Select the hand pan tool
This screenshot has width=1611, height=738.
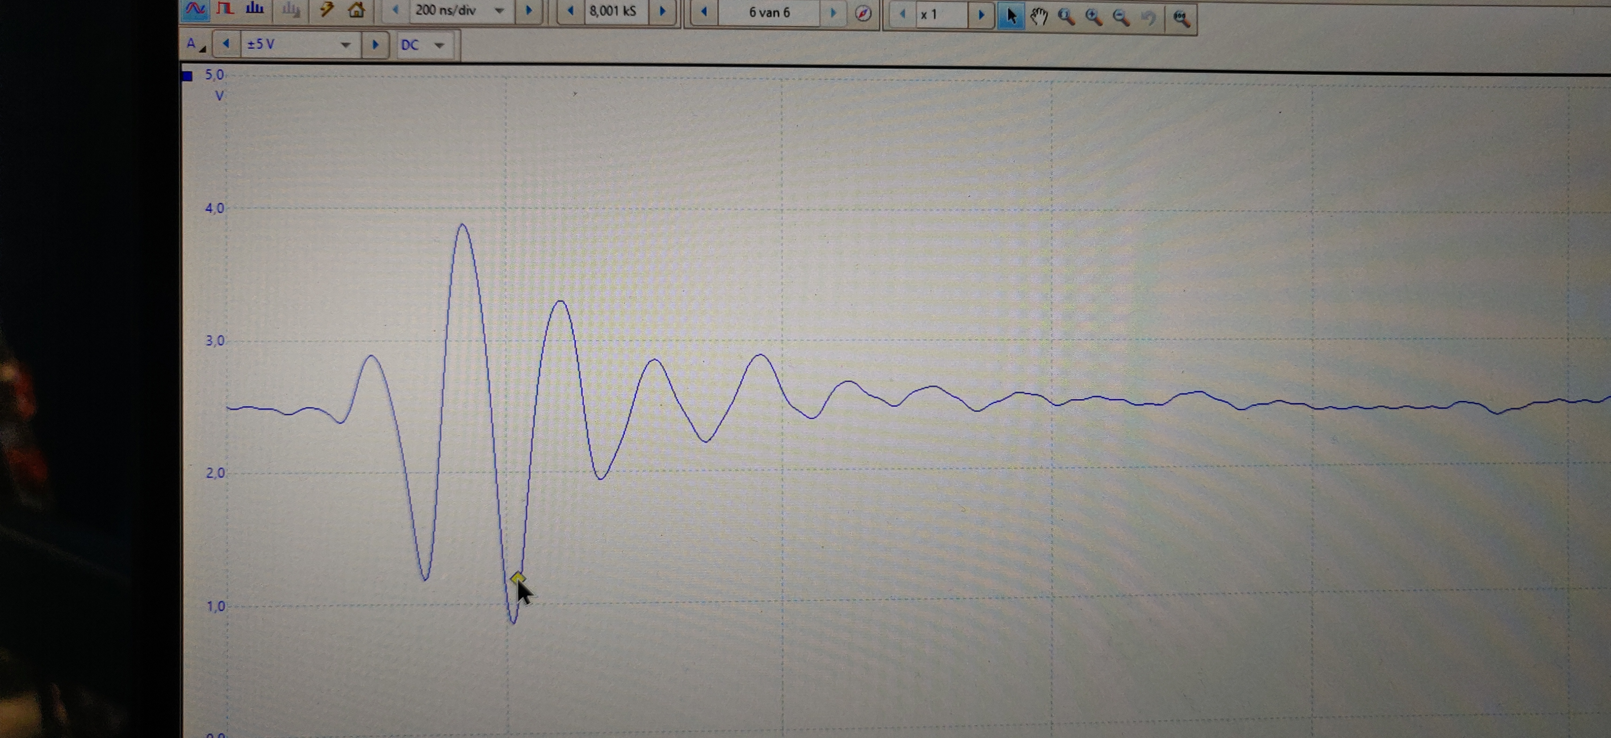click(x=1039, y=17)
